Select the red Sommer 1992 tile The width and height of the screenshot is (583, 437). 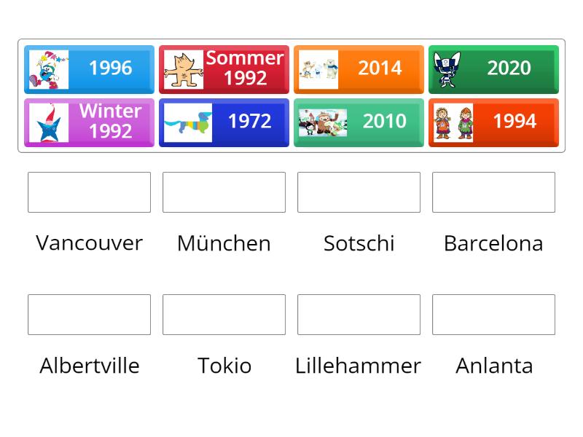pos(245,68)
